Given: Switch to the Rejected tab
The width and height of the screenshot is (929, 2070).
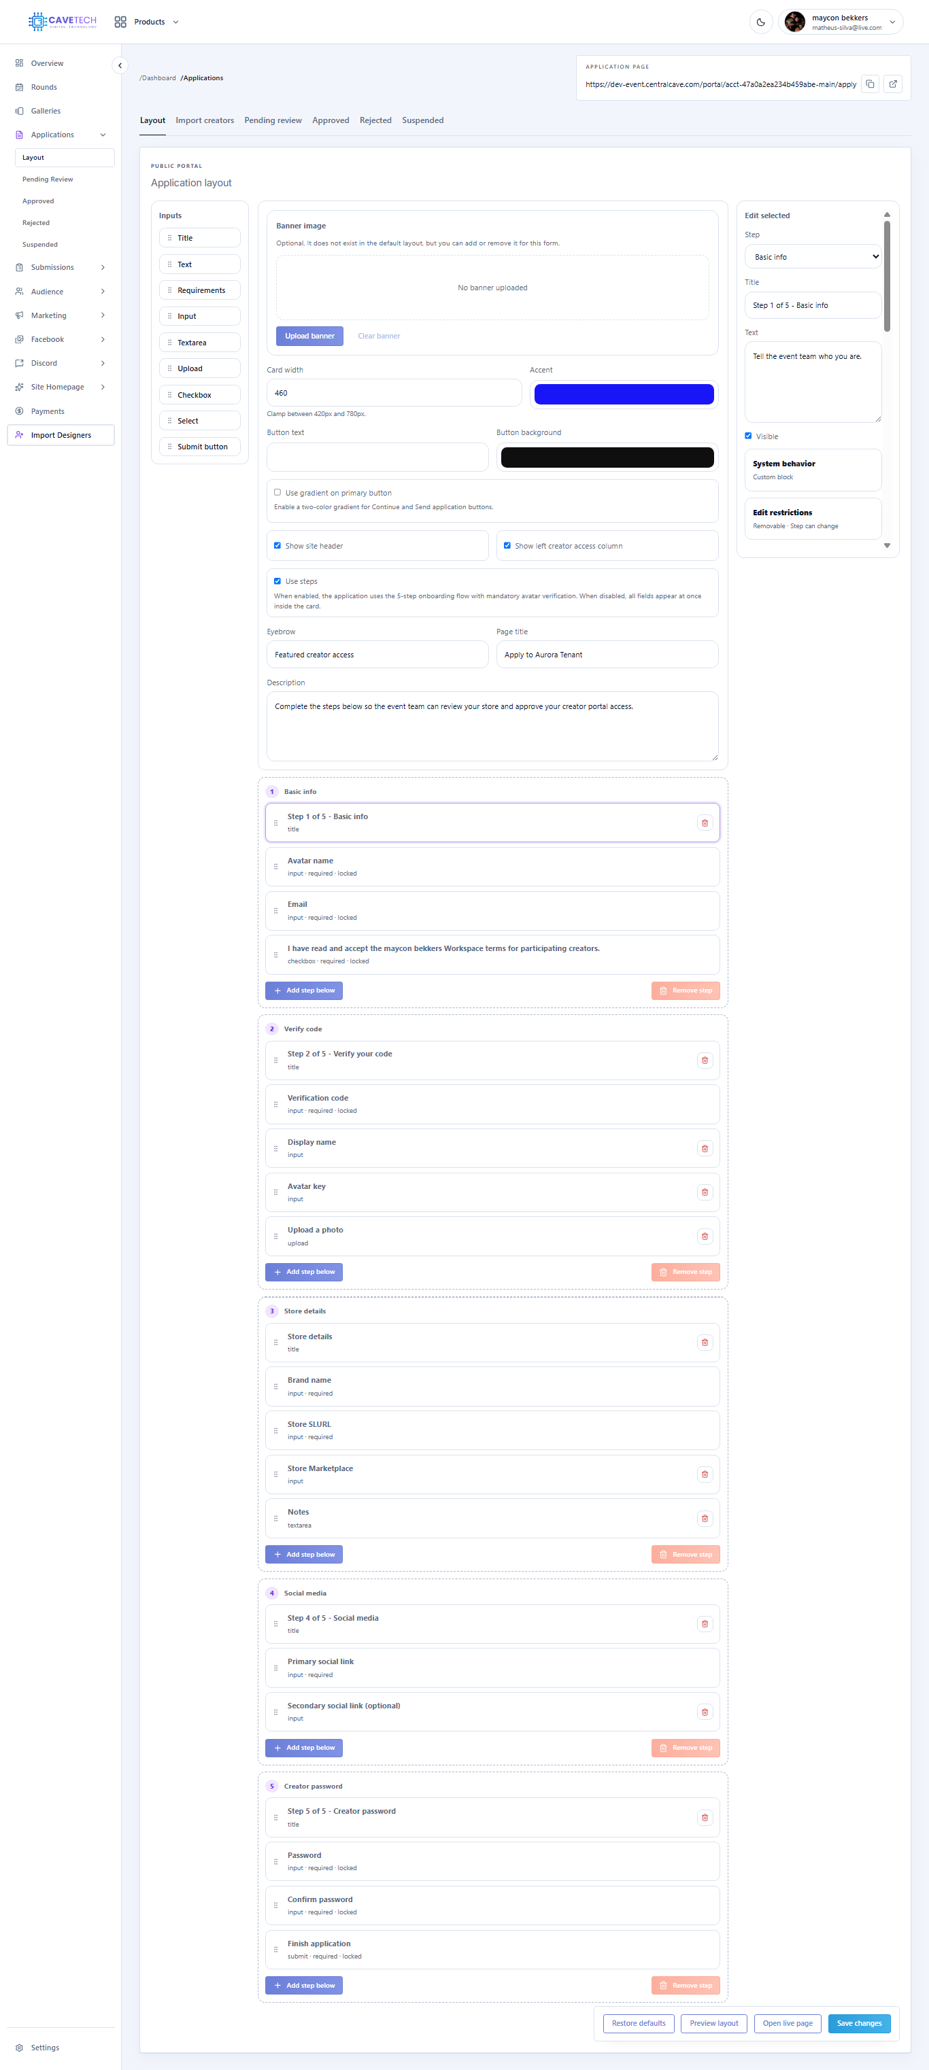Looking at the screenshot, I should (x=375, y=120).
